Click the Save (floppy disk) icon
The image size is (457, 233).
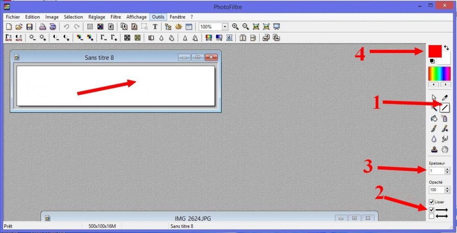pos(29,27)
